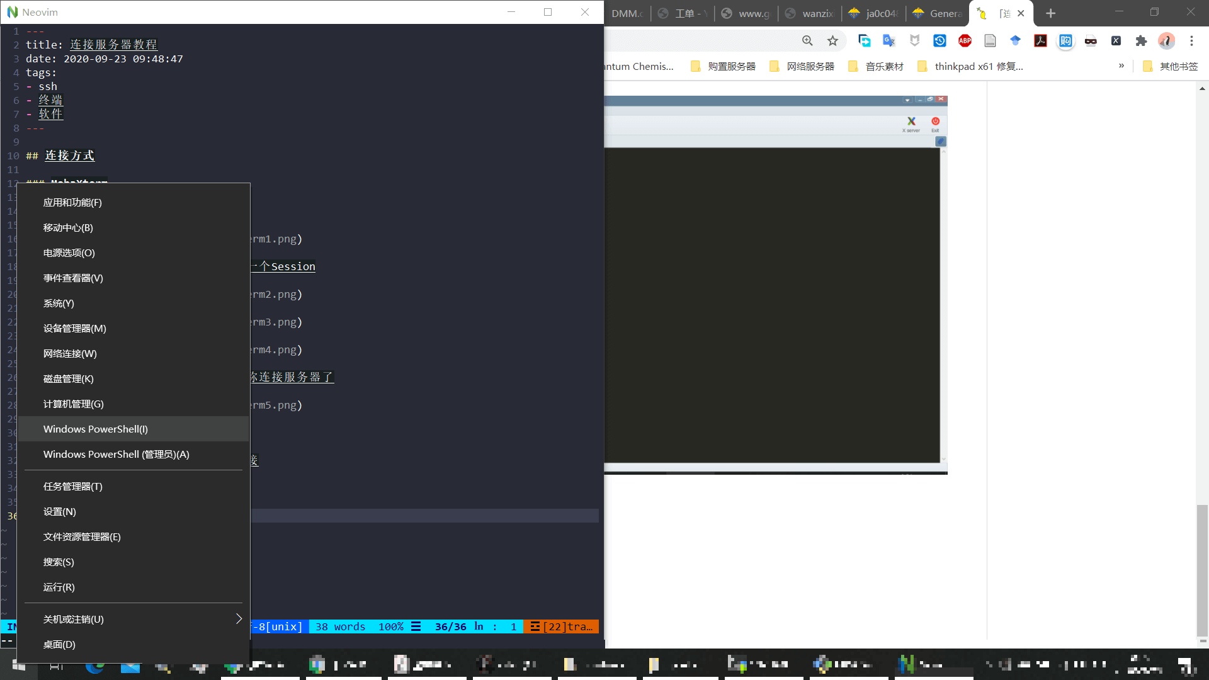
Task: Open the 网络服务器 bookmark folder
Action: (802, 66)
